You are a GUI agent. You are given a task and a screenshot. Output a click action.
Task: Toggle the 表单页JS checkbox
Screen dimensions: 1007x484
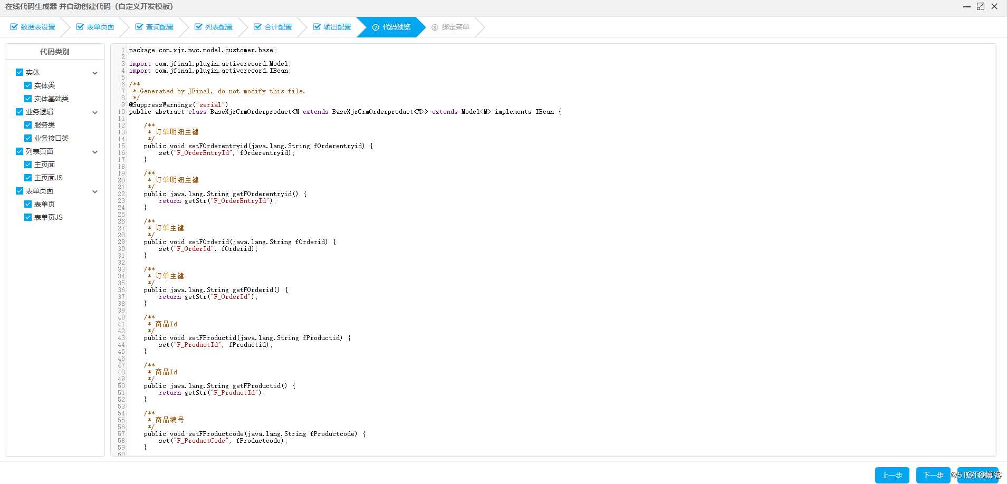click(x=28, y=217)
